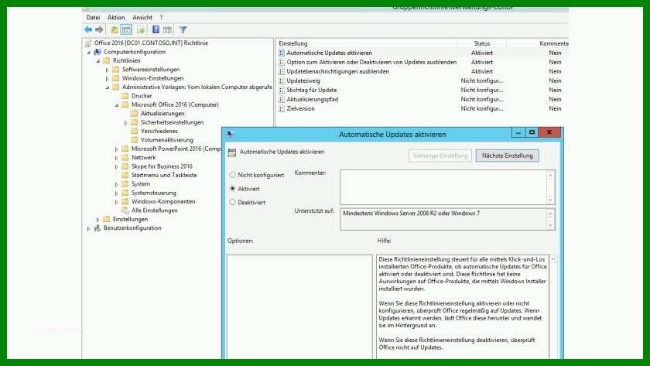Viewport: 650px width, 366px height.
Task: Expand the Softwareeinstellungen node
Action: [x=108, y=70]
